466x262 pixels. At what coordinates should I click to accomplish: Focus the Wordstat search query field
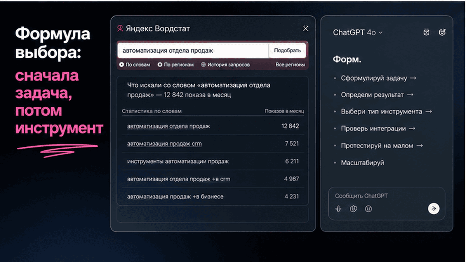pos(193,50)
